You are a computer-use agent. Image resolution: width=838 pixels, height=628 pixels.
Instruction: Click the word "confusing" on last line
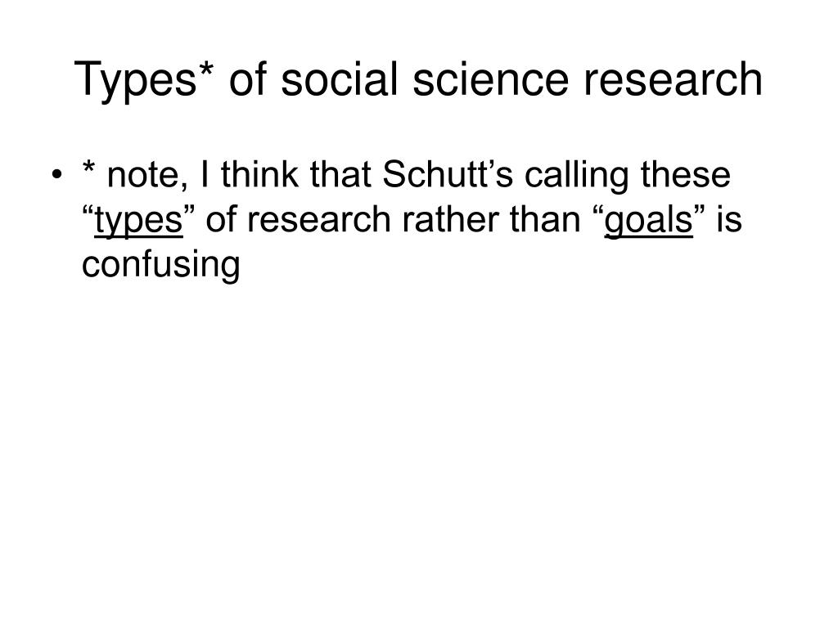coord(161,266)
